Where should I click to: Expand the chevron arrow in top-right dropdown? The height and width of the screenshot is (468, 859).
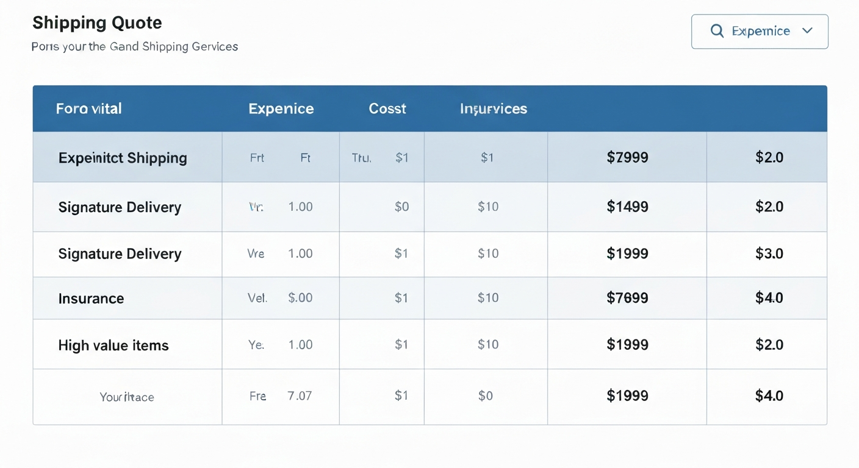tap(807, 30)
